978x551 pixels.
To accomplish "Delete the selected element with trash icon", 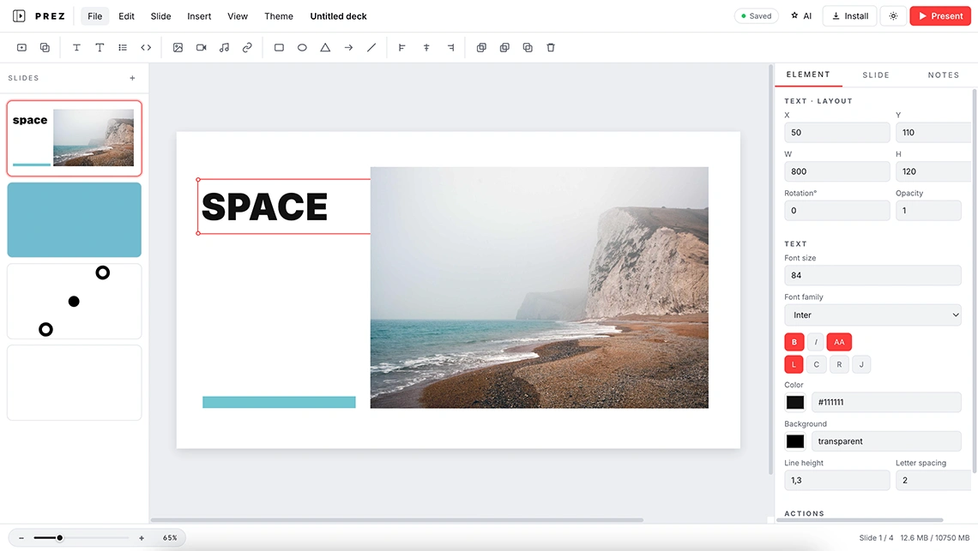I will 551,47.
